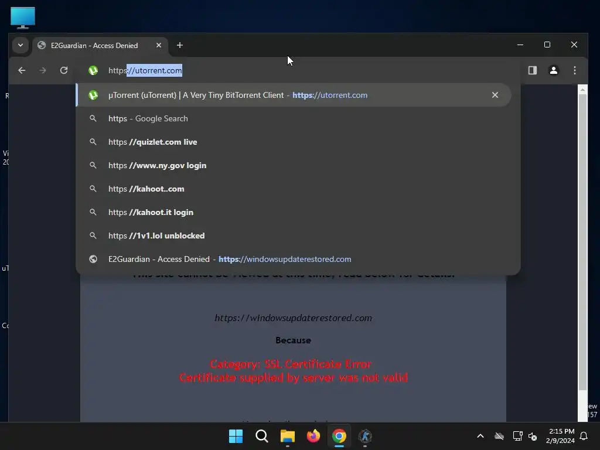Viewport: 600px width, 450px height.
Task: Select 'https //kahoot..com' suggestion
Action: [294, 189]
